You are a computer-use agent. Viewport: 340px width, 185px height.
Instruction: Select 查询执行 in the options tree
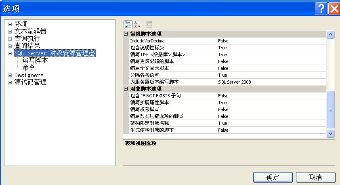point(27,39)
